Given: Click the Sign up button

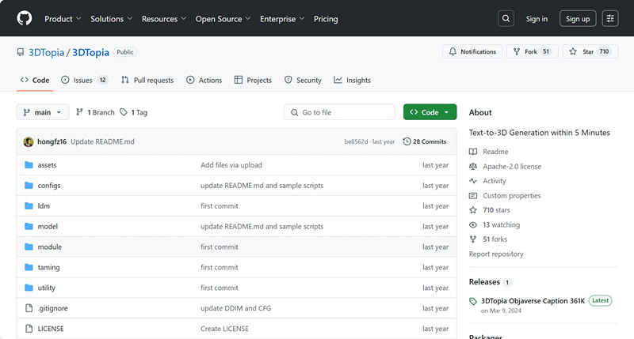Looking at the screenshot, I should click(578, 18).
